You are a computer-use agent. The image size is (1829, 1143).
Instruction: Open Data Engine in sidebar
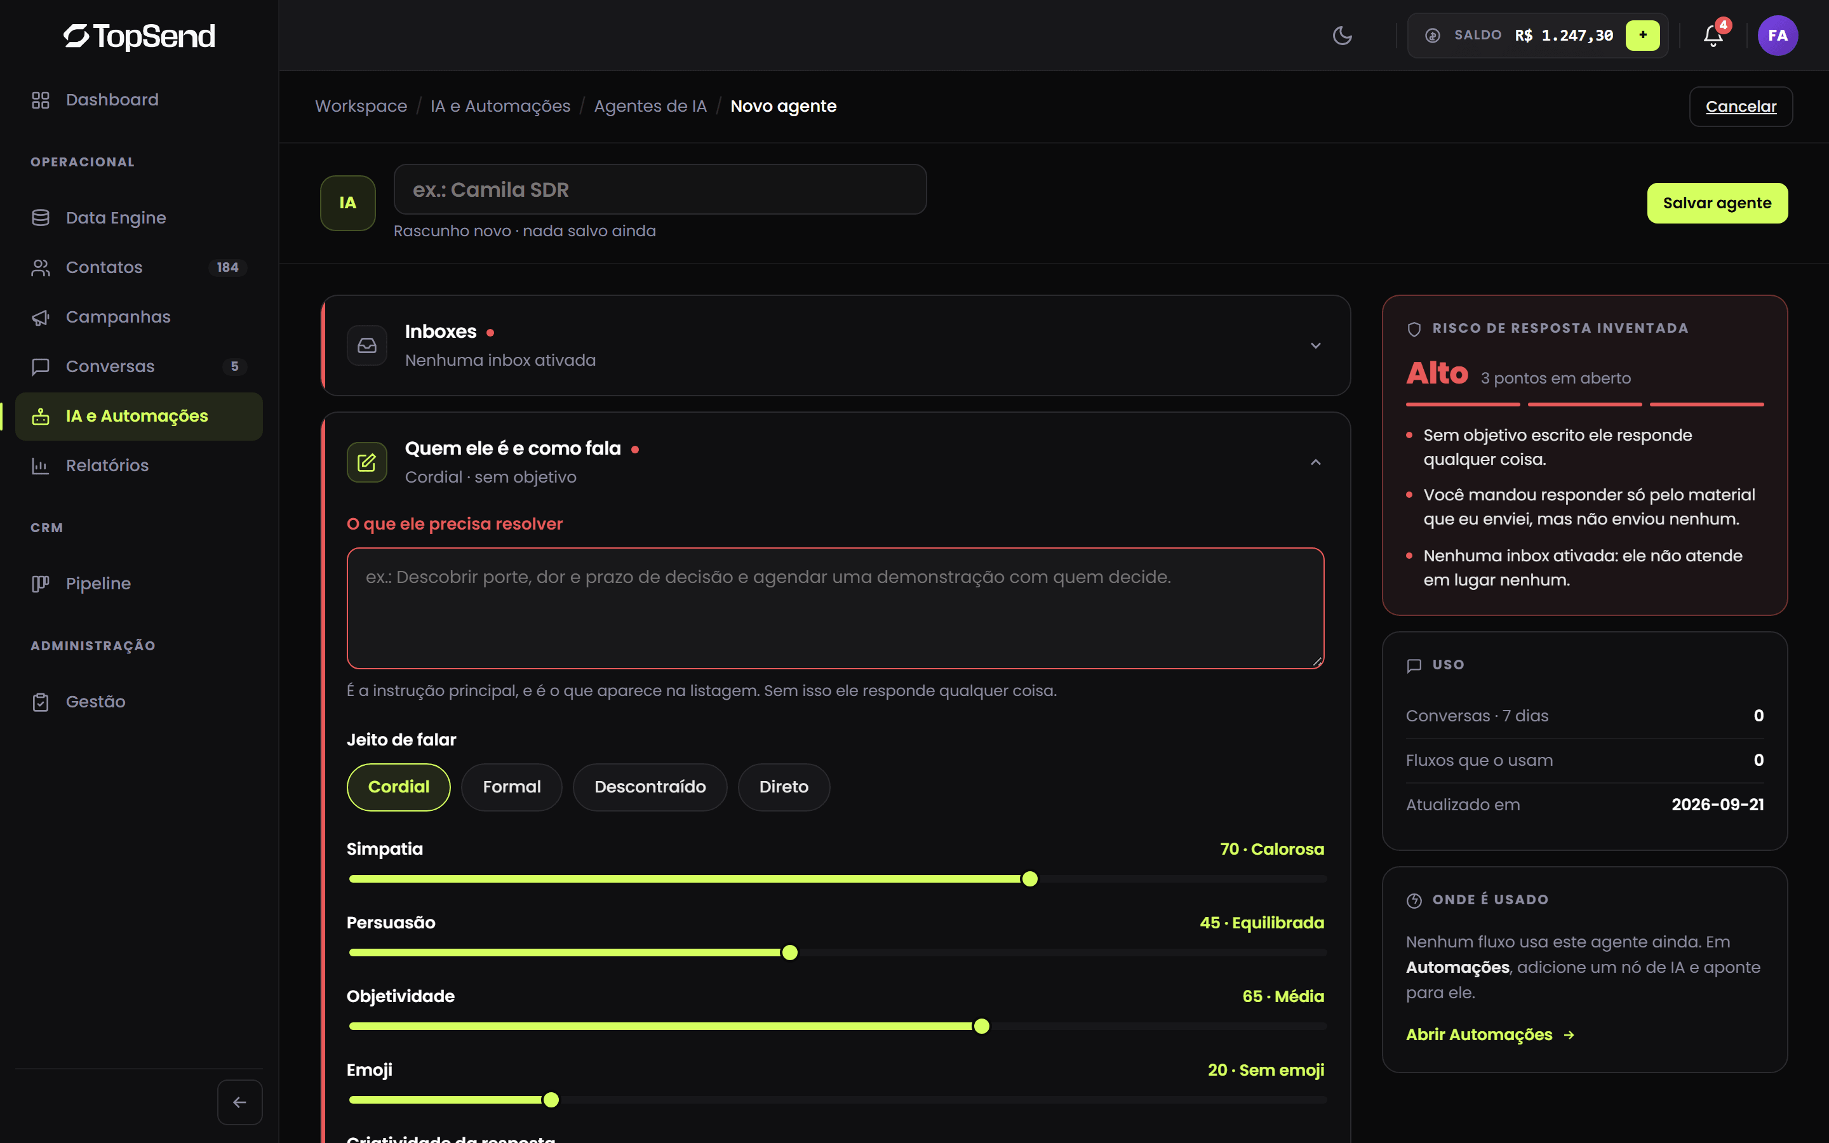coord(139,218)
